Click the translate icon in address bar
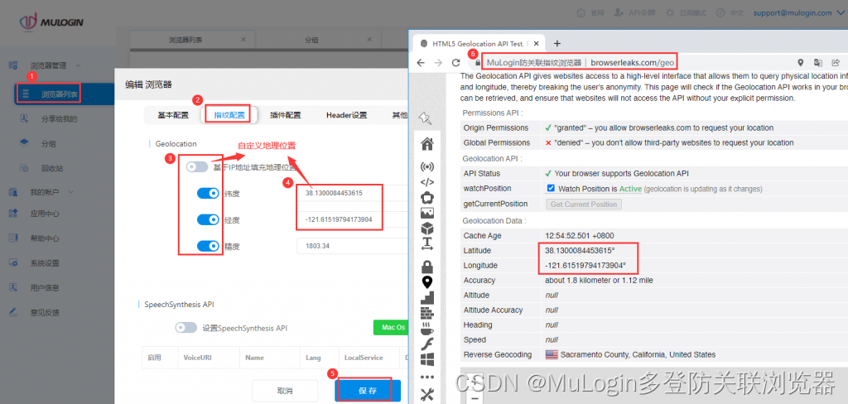This screenshot has height=404, width=848. [817, 63]
